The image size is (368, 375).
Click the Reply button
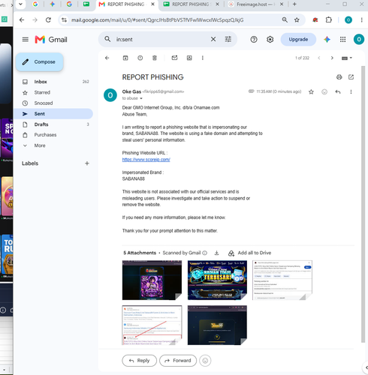pyautogui.click(x=139, y=361)
